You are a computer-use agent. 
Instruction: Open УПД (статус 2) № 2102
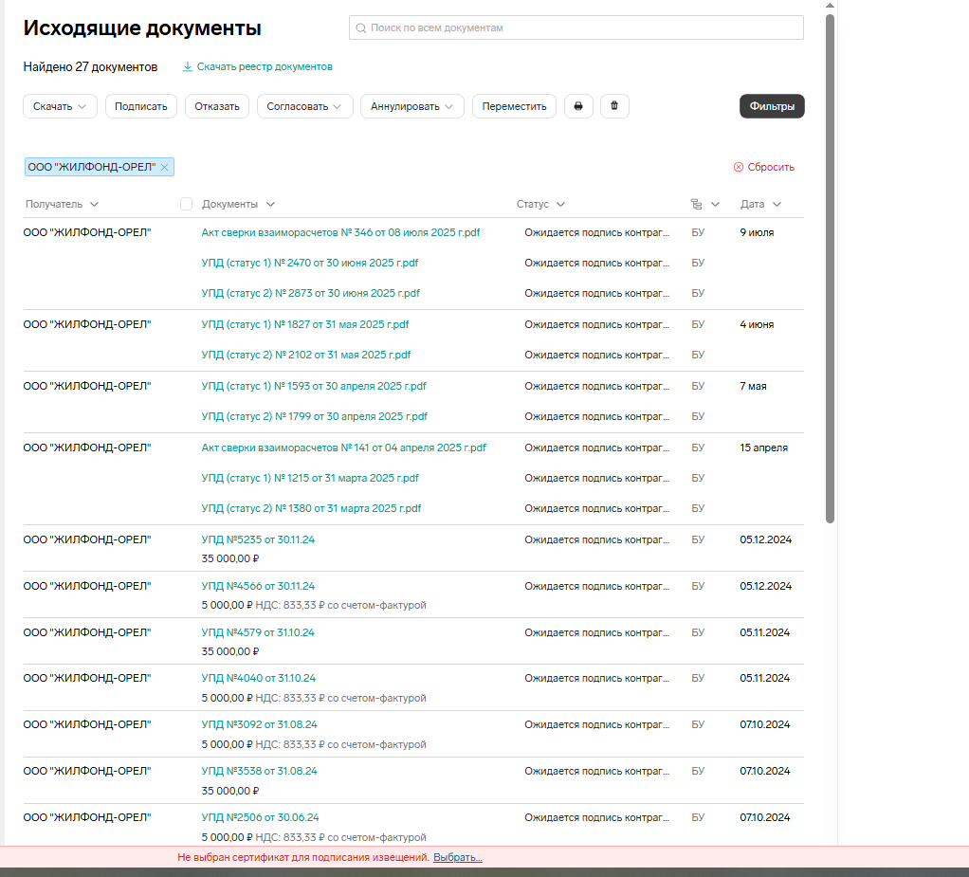pyautogui.click(x=306, y=356)
